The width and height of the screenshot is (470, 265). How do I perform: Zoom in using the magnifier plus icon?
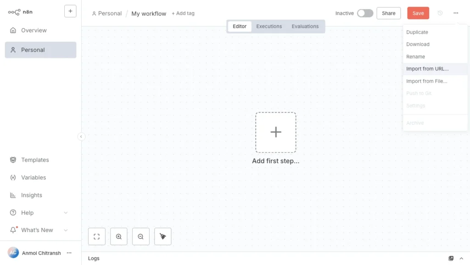coord(118,236)
